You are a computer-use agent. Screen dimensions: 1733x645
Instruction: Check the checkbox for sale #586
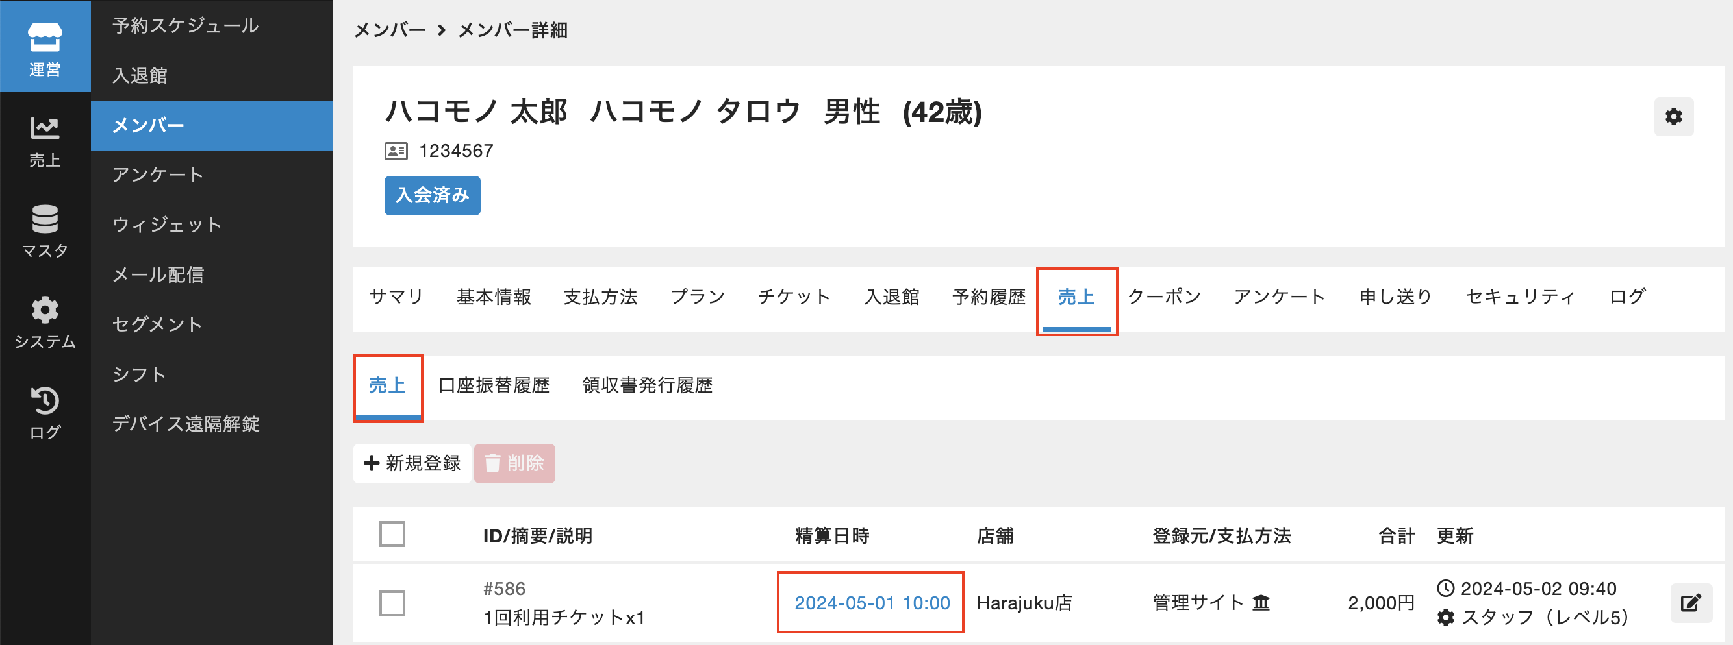tap(392, 603)
